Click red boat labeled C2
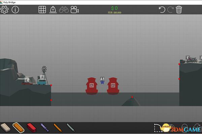202x134 pixels. click(x=113, y=86)
